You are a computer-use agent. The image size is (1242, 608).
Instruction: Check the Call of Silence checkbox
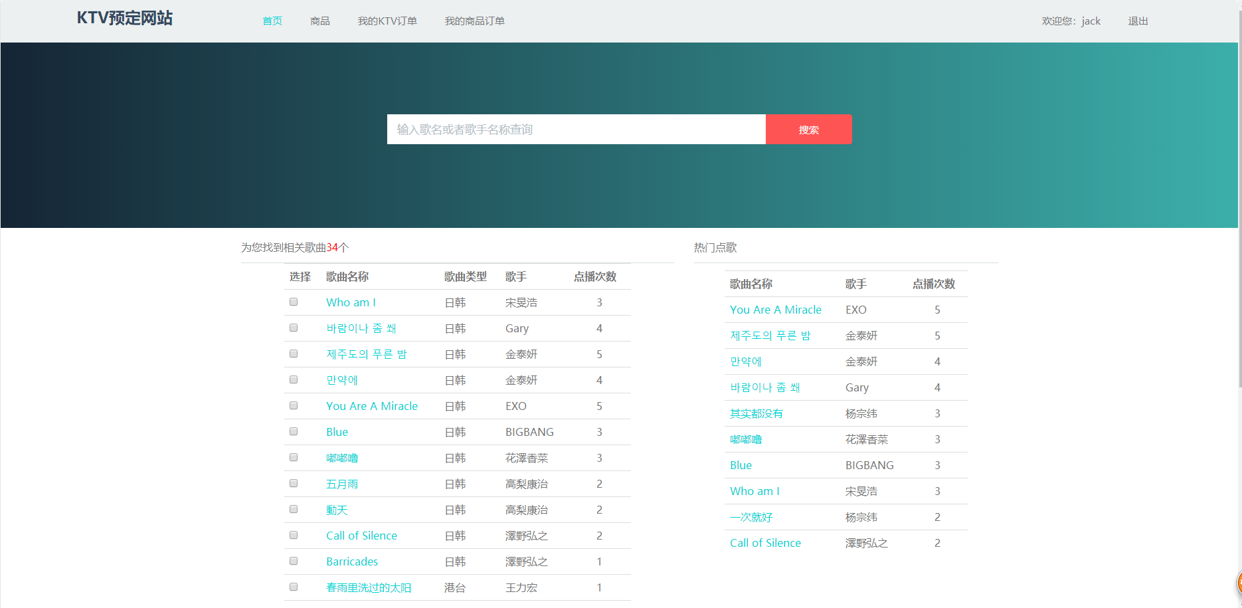click(293, 535)
